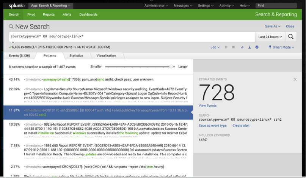Screen dimensions: 306x178
Task: Open Activity dropdown
Action: [x=227, y=6]
